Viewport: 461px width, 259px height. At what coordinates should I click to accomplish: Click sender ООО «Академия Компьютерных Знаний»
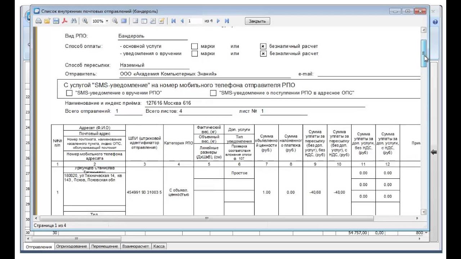click(169, 74)
